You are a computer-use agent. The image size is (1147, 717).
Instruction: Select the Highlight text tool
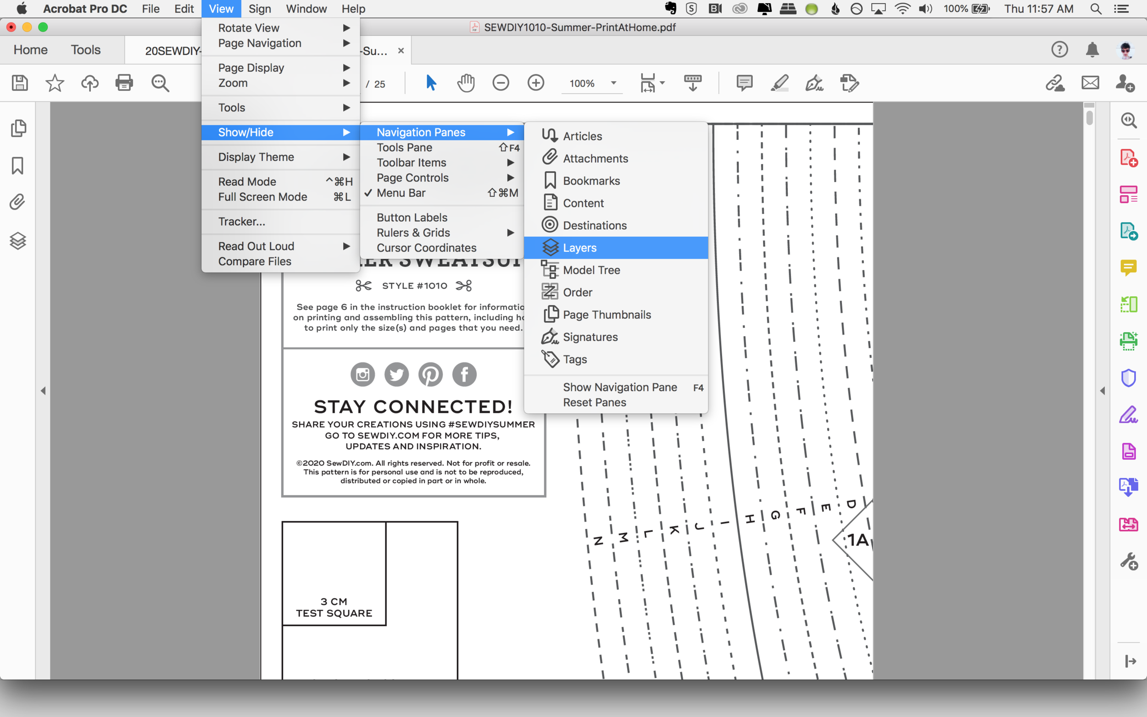(780, 83)
